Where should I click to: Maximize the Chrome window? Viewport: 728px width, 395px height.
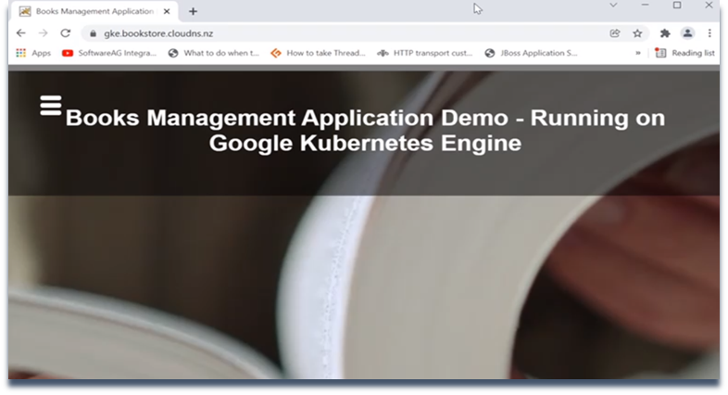tap(677, 6)
